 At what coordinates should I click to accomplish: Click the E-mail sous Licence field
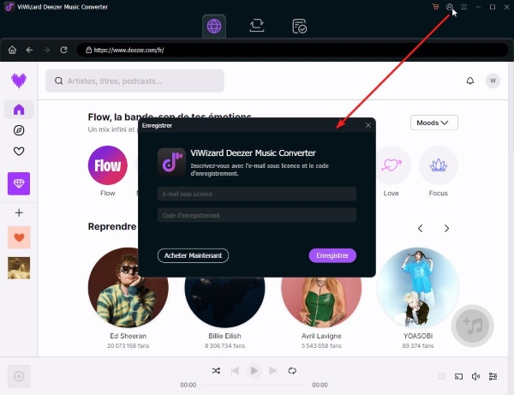257,194
